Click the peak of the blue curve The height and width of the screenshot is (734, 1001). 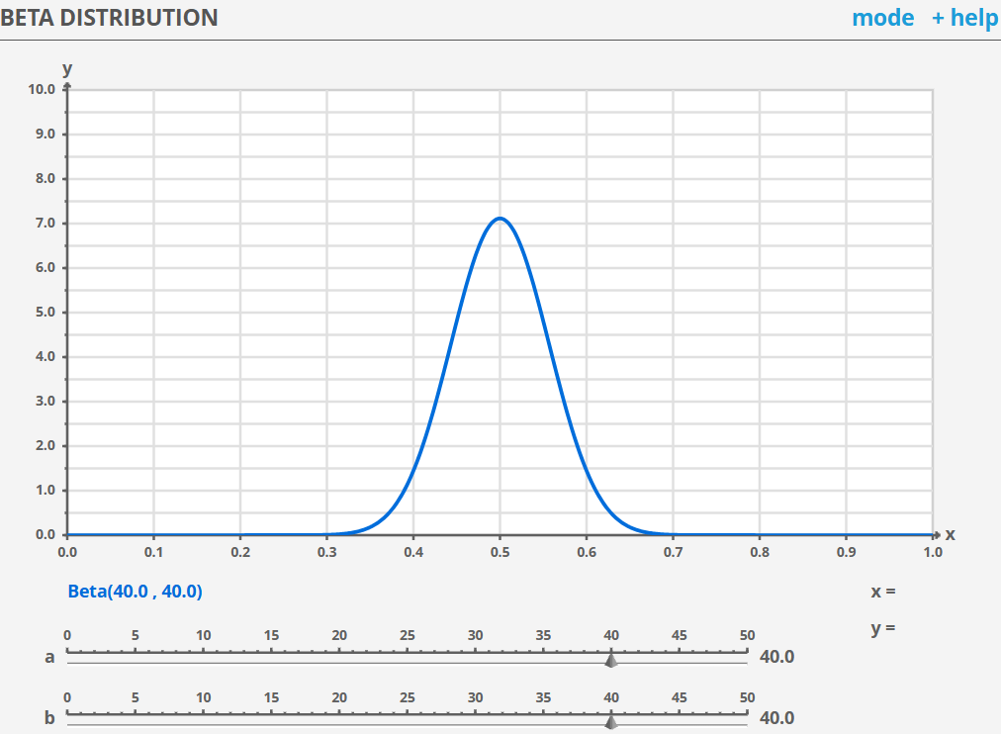pos(500,219)
